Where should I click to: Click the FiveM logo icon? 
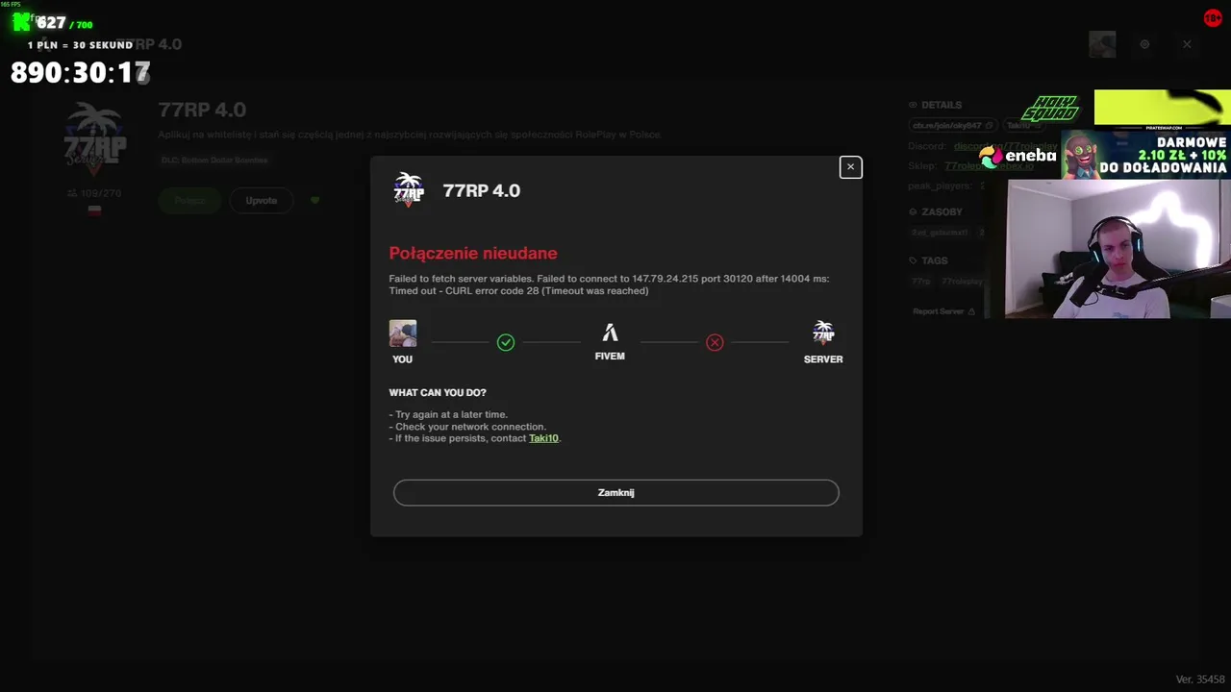[610, 333]
